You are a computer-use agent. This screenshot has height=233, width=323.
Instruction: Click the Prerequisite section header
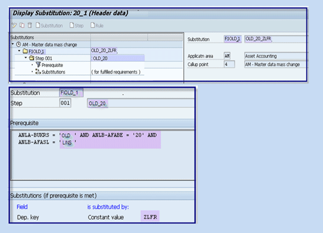click(x=102, y=123)
